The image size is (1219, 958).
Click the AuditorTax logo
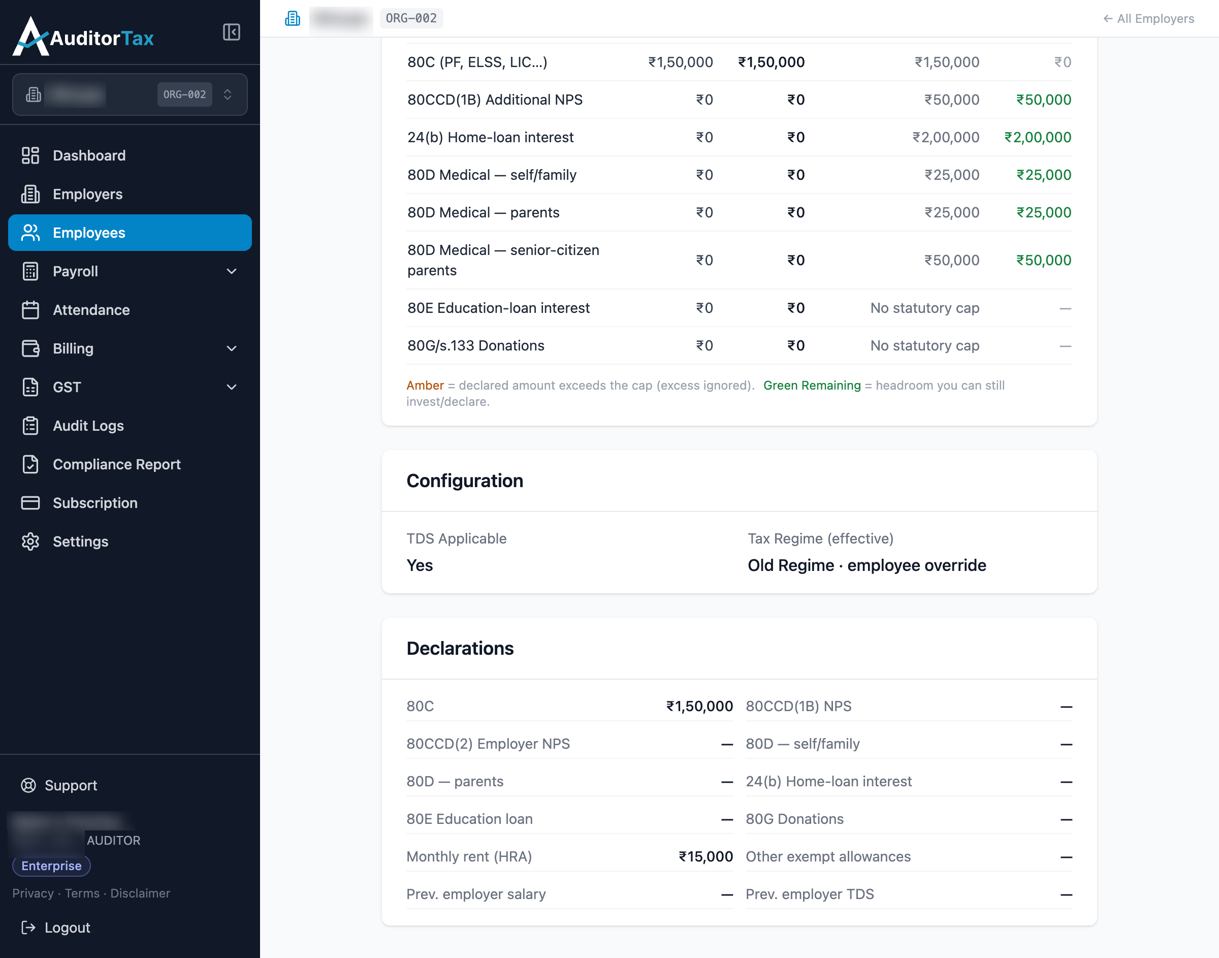(83, 37)
